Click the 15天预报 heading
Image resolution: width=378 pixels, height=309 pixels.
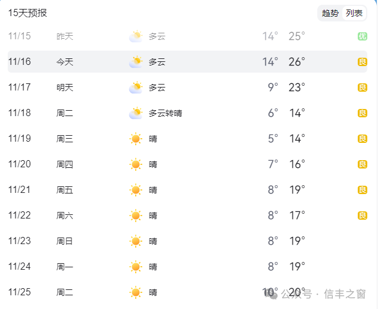click(x=27, y=13)
